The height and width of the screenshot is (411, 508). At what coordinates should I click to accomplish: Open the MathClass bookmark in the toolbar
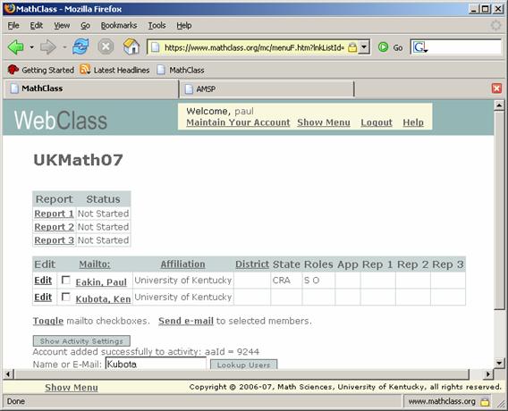pyautogui.click(x=181, y=70)
